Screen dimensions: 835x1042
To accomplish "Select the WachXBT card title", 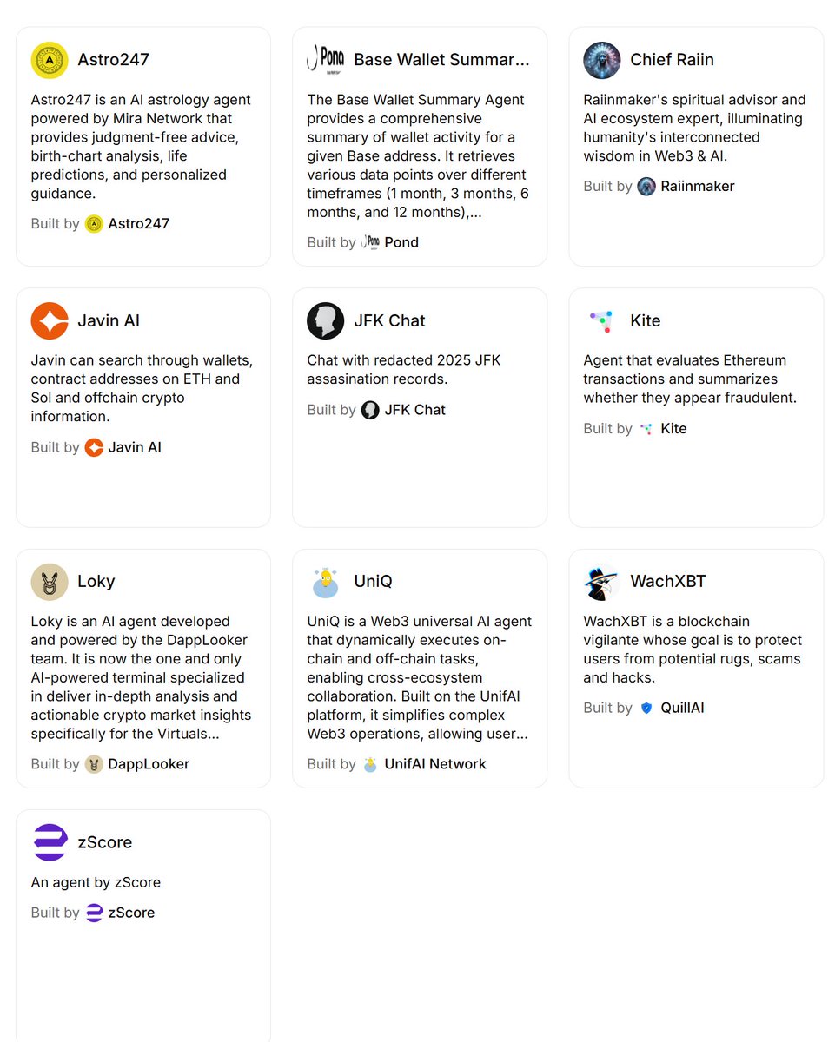I will 668,582.
